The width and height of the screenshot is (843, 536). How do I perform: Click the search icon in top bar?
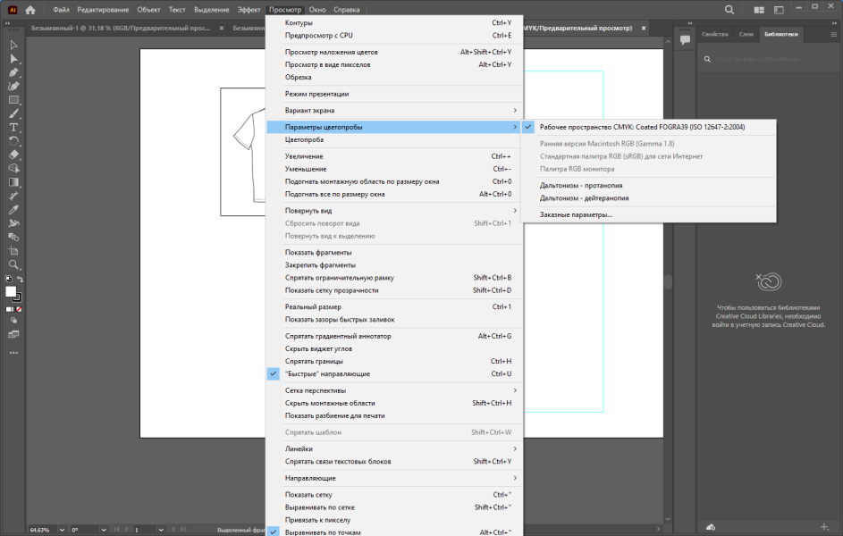click(729, 10)
